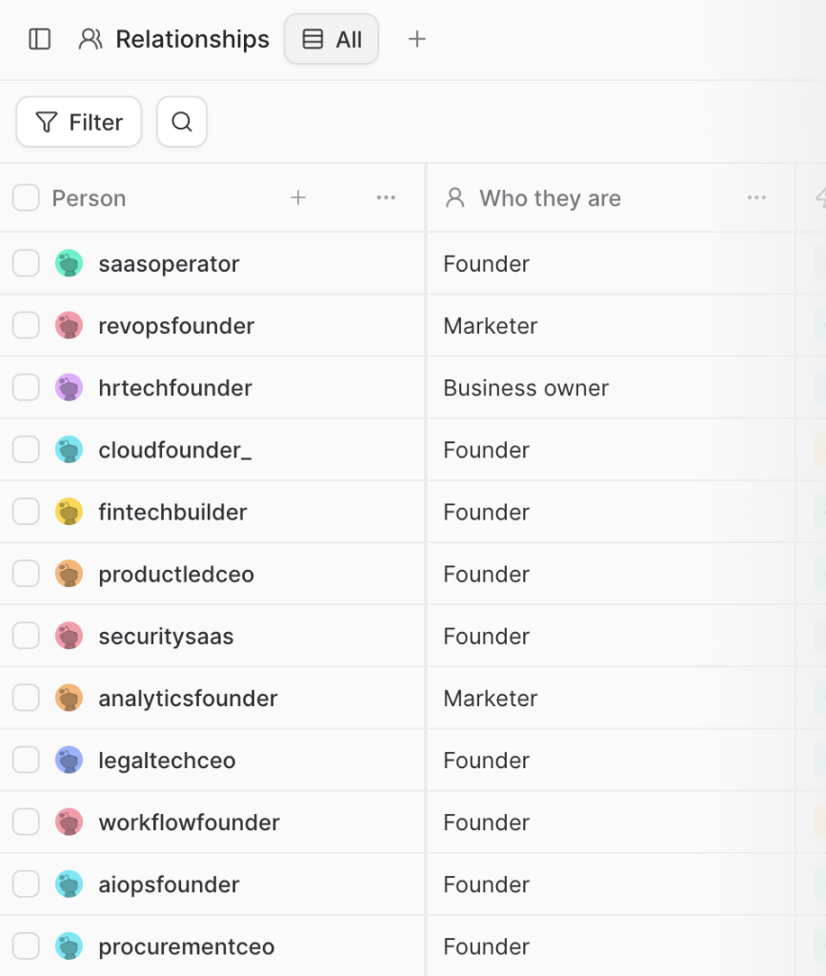Check the workflowfounder row checkbox

(26, 823)
